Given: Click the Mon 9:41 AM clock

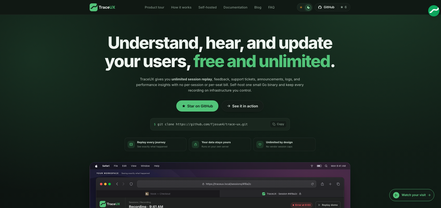Looking at the screenshot, I should pyautogui.click(x=338, y=166).
